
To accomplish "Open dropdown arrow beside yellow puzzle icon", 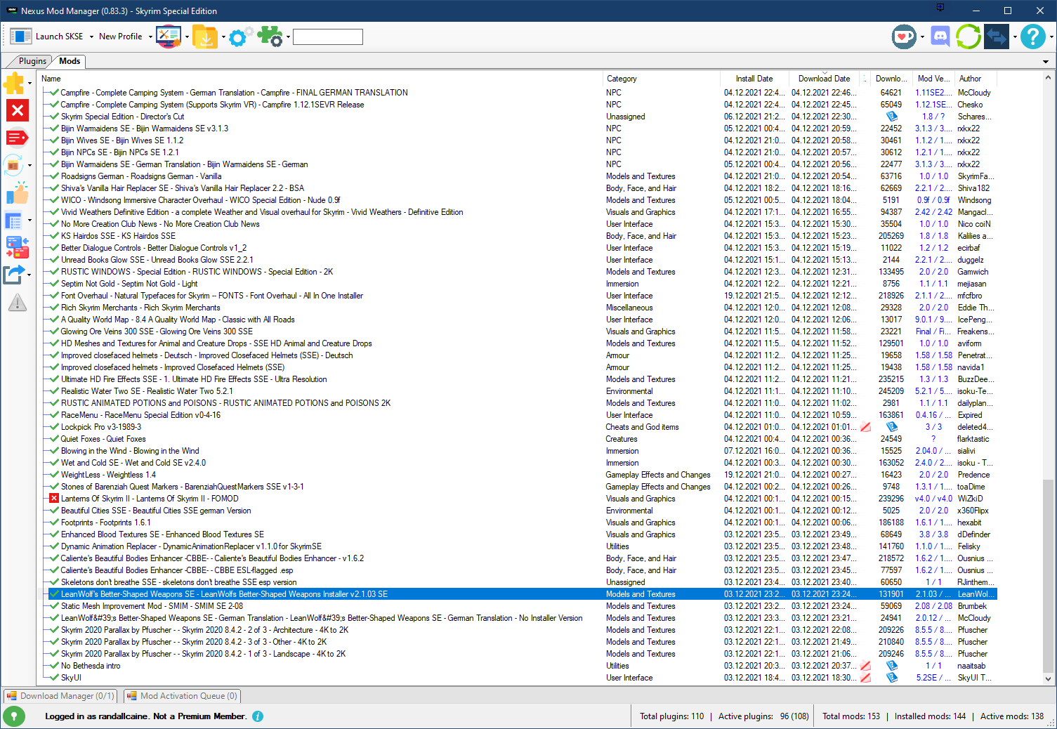I will click(29, 84).
